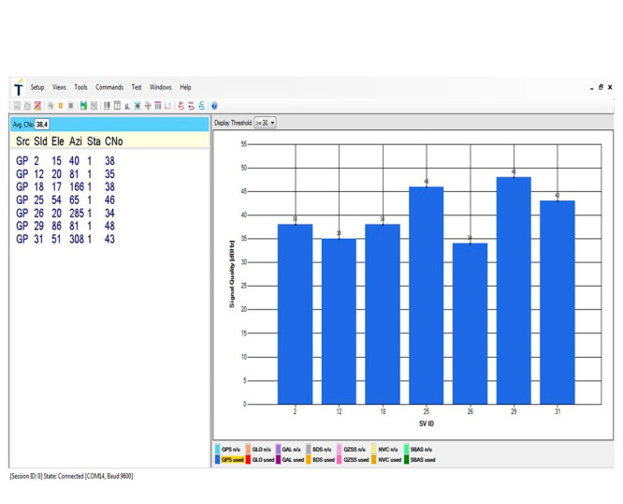Click the blue save disk icon
The height and width of the screenshot is (504, 623).
coord(83,106)
